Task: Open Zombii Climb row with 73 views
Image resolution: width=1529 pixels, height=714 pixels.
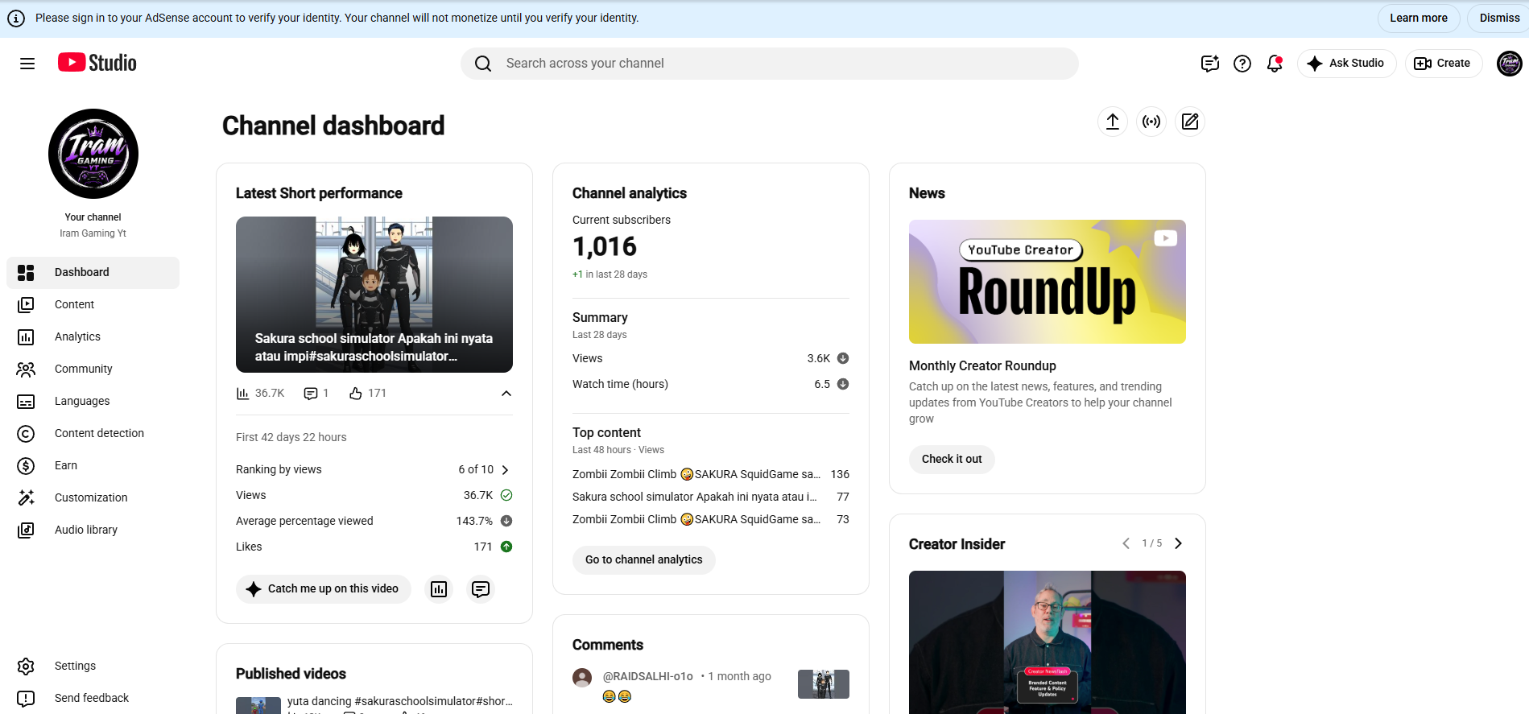Action: tap(711, 519)
